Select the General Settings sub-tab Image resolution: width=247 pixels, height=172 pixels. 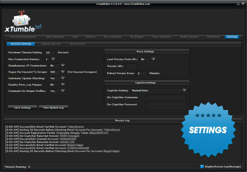point(21,44)
